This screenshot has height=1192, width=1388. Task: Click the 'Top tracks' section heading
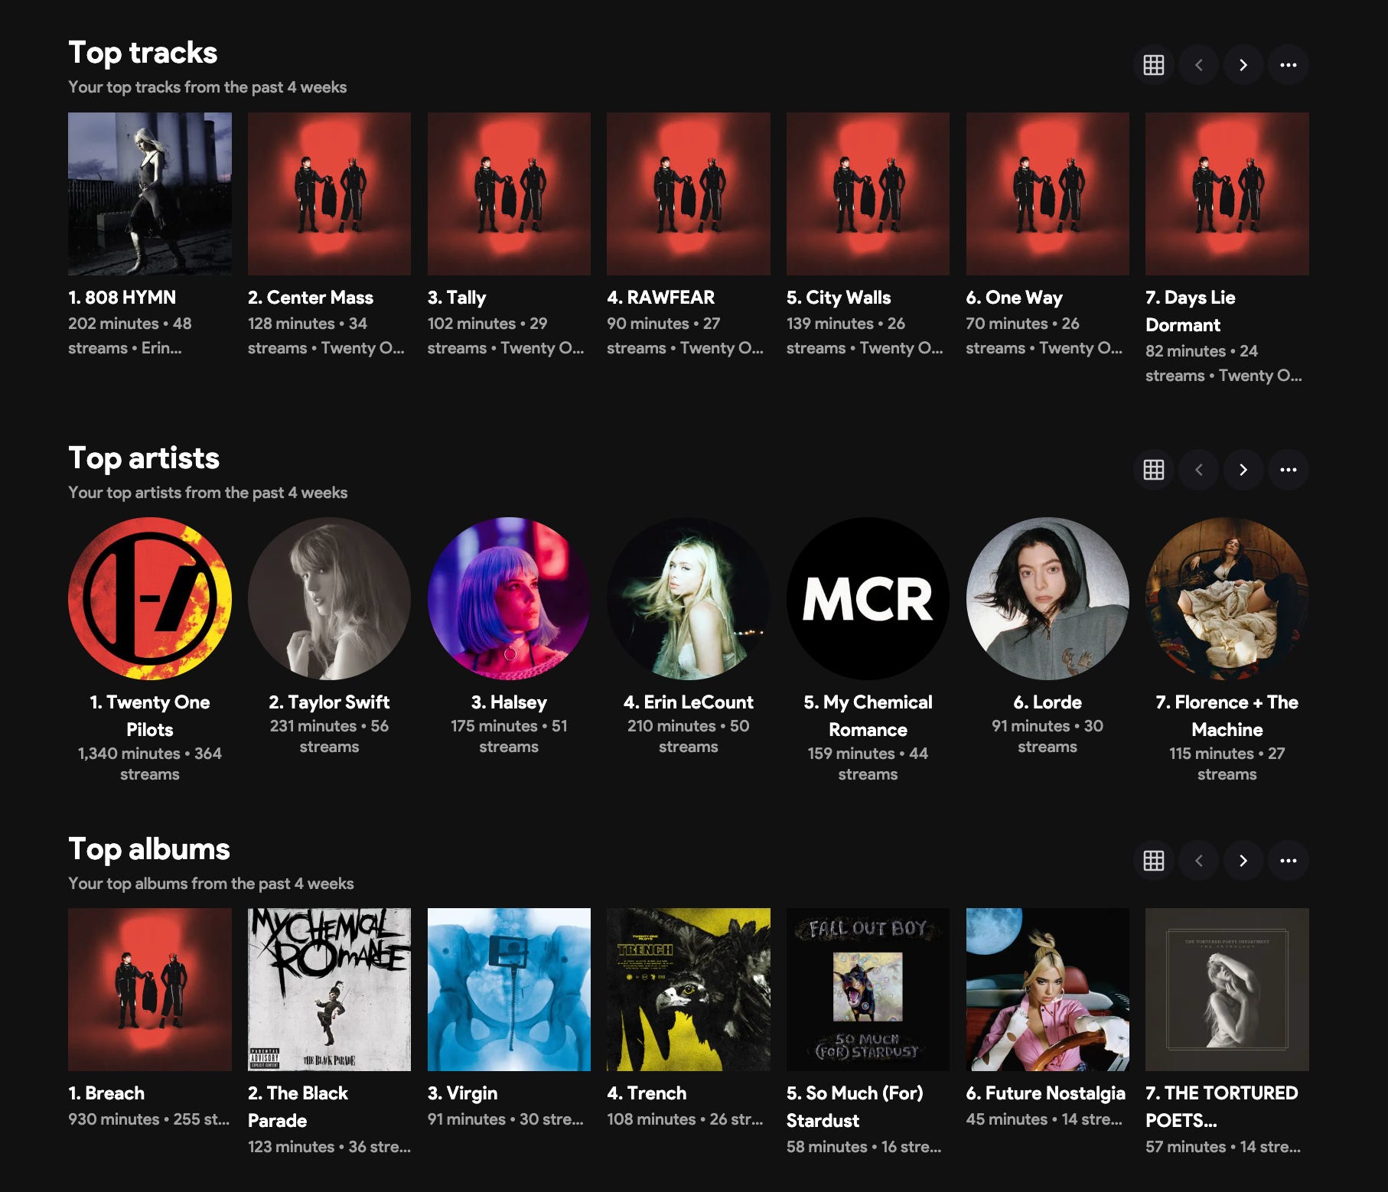point(143,53)
